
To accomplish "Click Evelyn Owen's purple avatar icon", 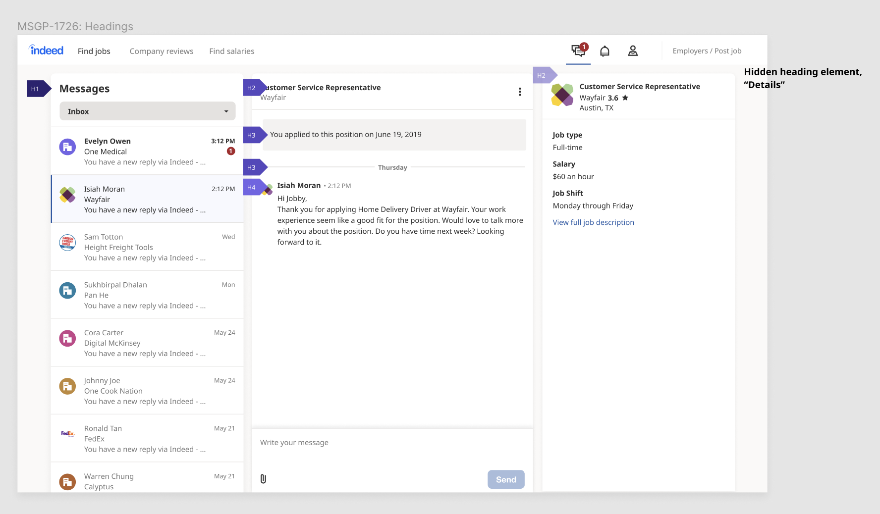I will tap(67, 147).
